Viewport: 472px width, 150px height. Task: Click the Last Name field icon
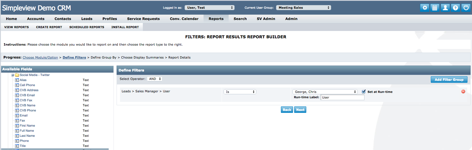[17, 136]
